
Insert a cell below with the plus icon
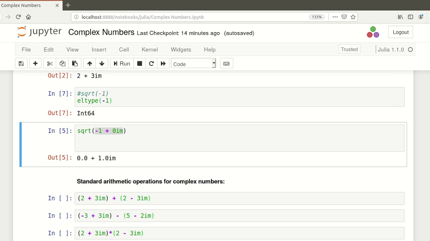[35, 64]
